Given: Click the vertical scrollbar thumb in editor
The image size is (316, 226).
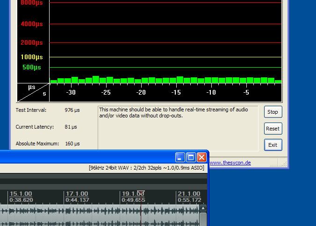Looking at the screenshot, I should pos(203,219).
